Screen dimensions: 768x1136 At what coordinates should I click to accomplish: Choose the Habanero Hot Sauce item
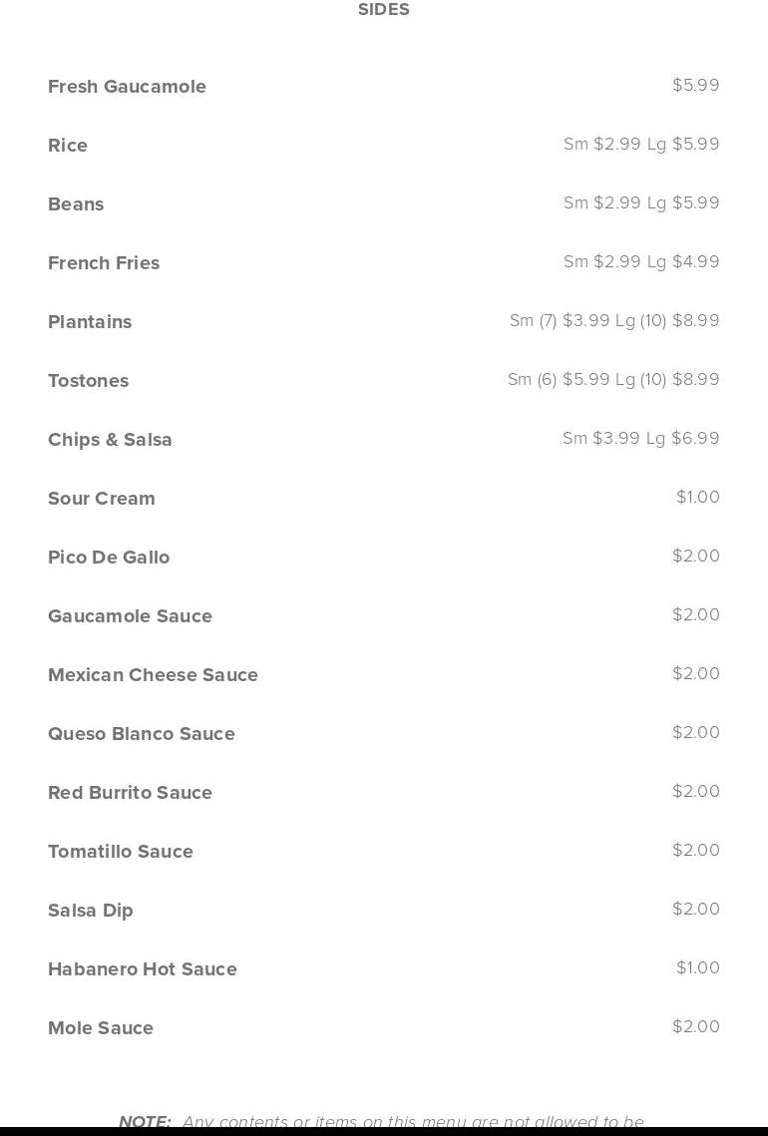[143, 969]
